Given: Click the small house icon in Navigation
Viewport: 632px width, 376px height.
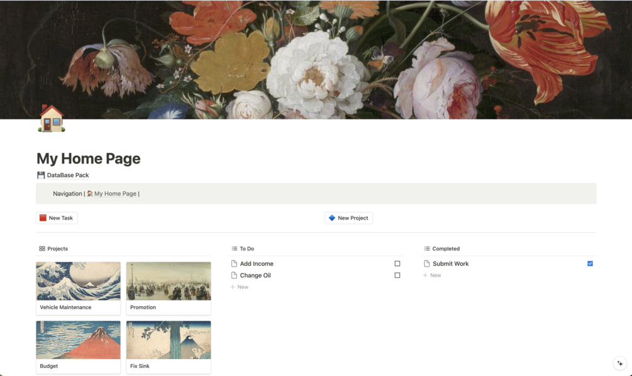Looking at the screenshot, I should click(x=89, y=194).
